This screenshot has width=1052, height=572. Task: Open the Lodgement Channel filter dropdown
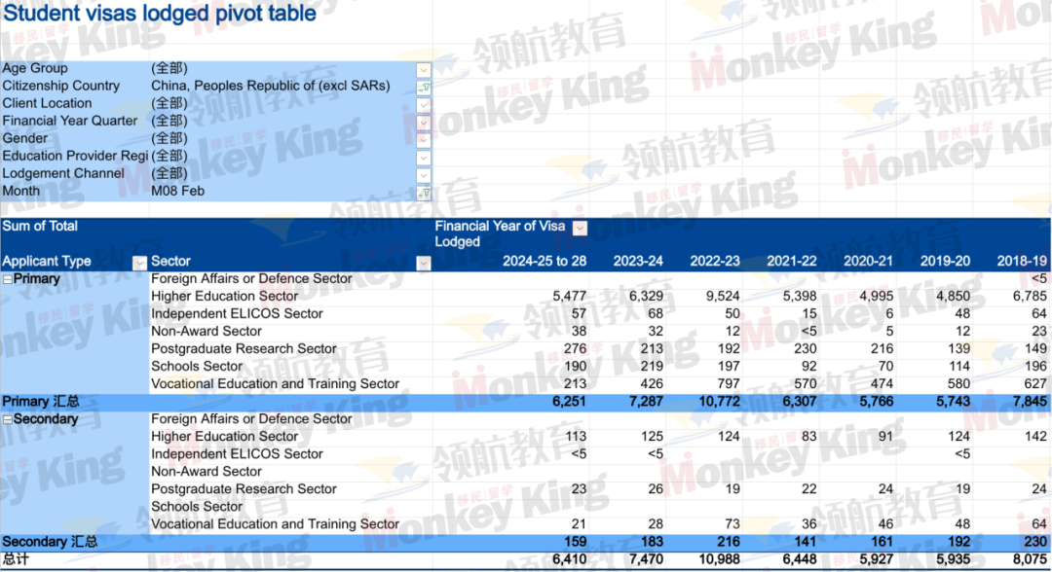(x=424, y=175)
